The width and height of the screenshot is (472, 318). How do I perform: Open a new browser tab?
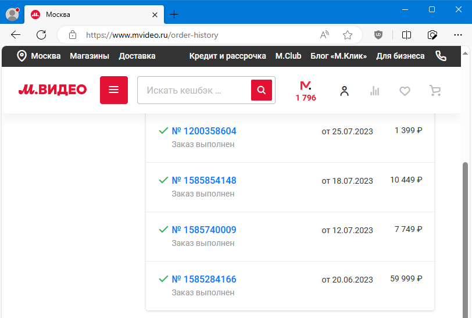click(x=174, y=15)
